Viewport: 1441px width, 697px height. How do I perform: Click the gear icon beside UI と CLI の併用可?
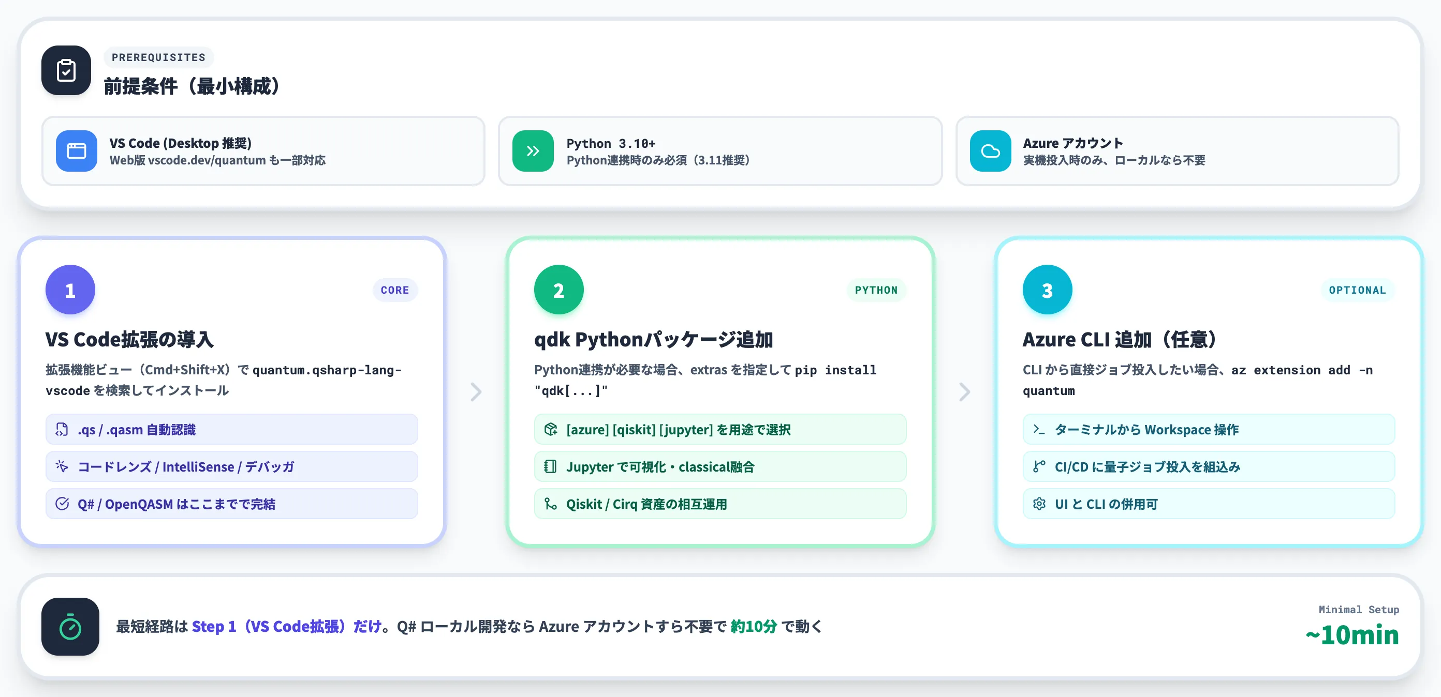(x=1039, y=504)
